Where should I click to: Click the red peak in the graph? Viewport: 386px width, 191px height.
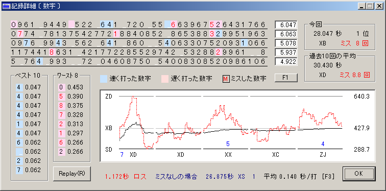coord(134,97)
